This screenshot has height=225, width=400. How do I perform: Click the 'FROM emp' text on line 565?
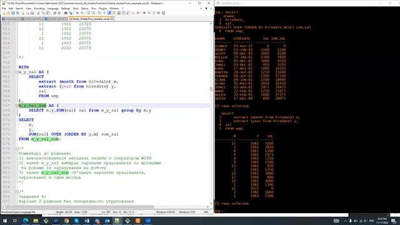pos(49,96)
